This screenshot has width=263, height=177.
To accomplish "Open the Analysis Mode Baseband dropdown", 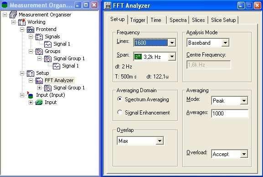I will tap(225, 43).
